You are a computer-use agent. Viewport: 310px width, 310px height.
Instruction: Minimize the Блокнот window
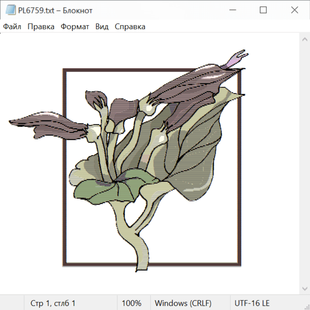(232, 10)
